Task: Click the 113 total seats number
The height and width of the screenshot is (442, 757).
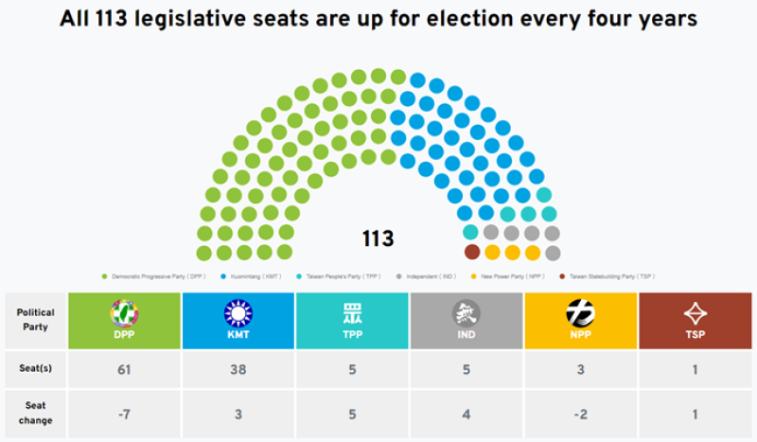Action: [378, 239]
